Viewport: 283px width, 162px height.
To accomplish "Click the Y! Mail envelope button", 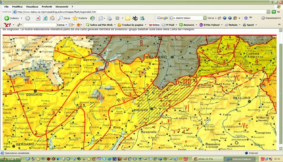I will 168,25.
